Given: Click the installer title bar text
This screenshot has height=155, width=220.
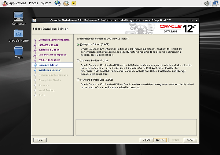Looking at the screenshot, I should [x=111, y=20].
